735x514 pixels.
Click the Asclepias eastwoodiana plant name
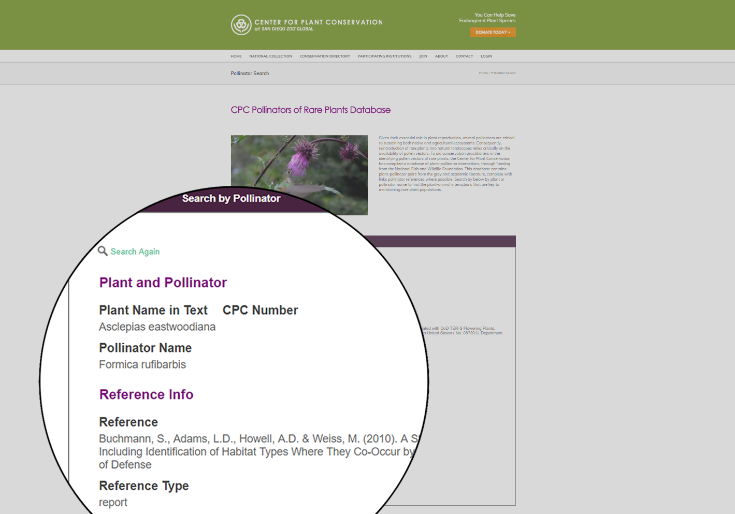[x=157, y=327]
